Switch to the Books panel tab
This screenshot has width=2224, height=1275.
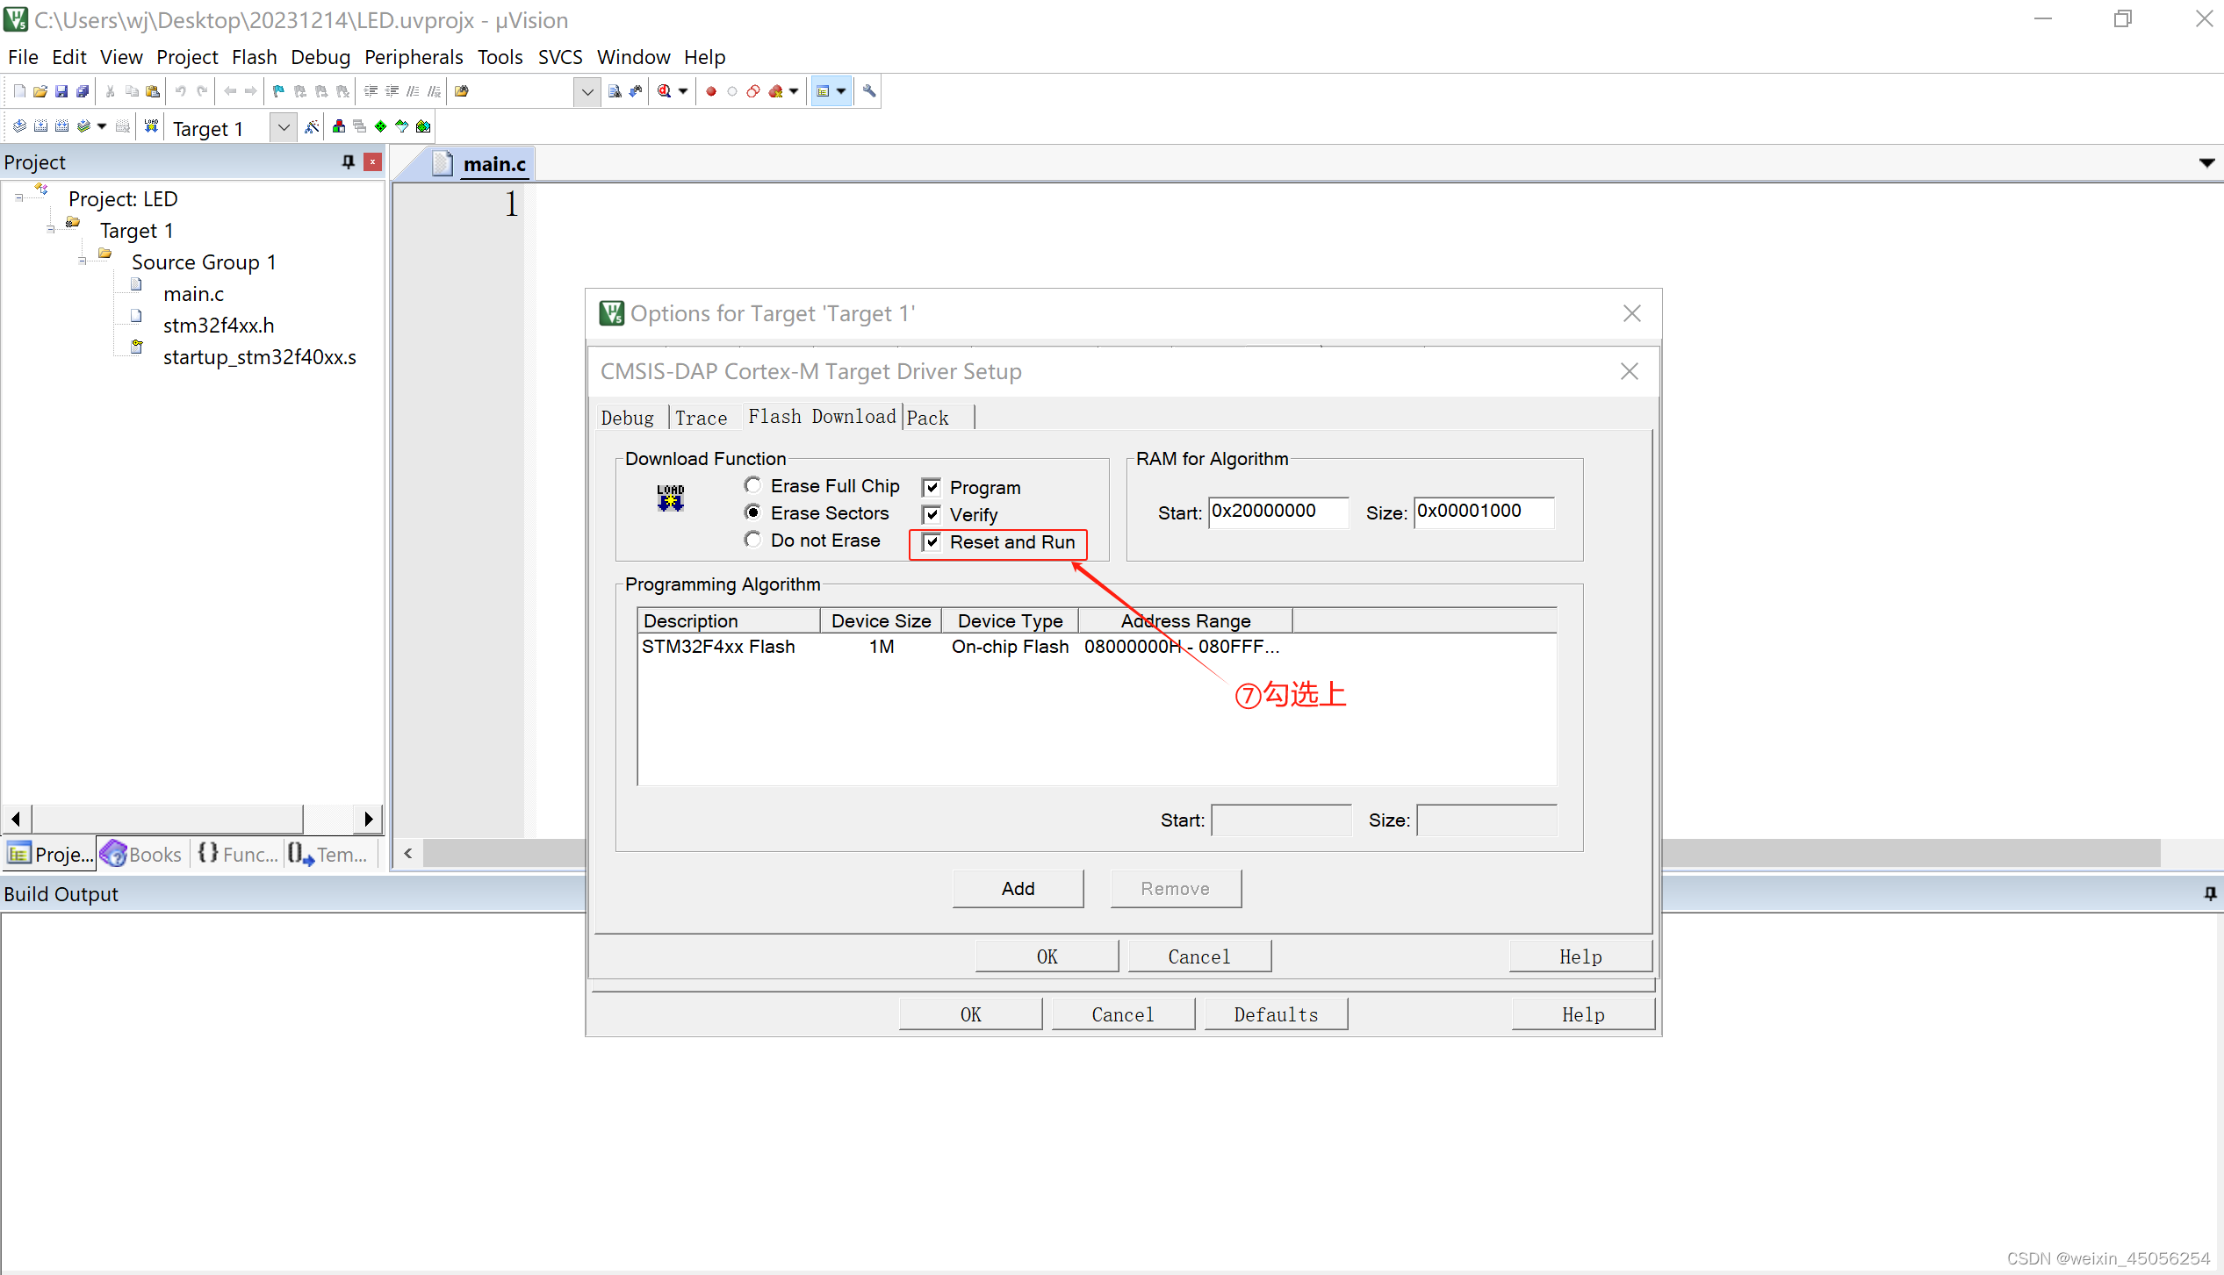142,854
